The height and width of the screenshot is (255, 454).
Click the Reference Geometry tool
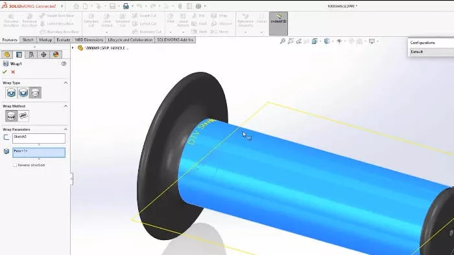(x=246, y=21)
